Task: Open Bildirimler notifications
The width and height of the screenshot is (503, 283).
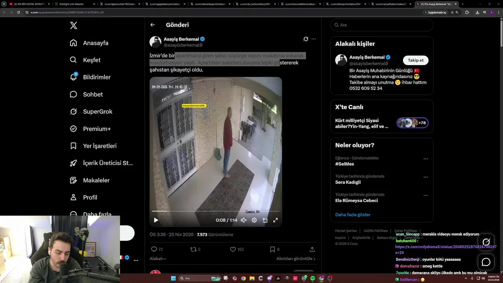Action: click(90, 77)
